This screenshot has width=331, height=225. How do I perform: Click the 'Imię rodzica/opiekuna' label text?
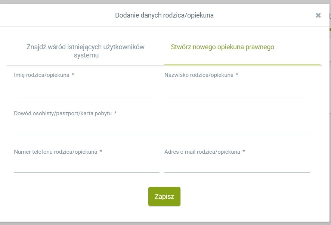click(41, 75)
